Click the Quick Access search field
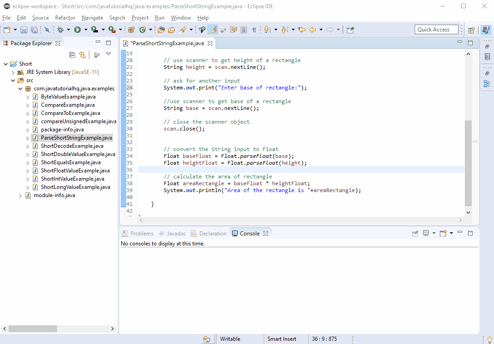This screenshot has height=344, width=494. (x=436, y=30)
